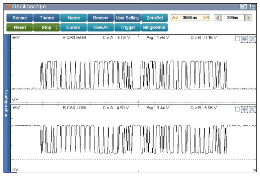Click the 200us time base field
The height and width of the screenshot is (176, 260).
233,18
